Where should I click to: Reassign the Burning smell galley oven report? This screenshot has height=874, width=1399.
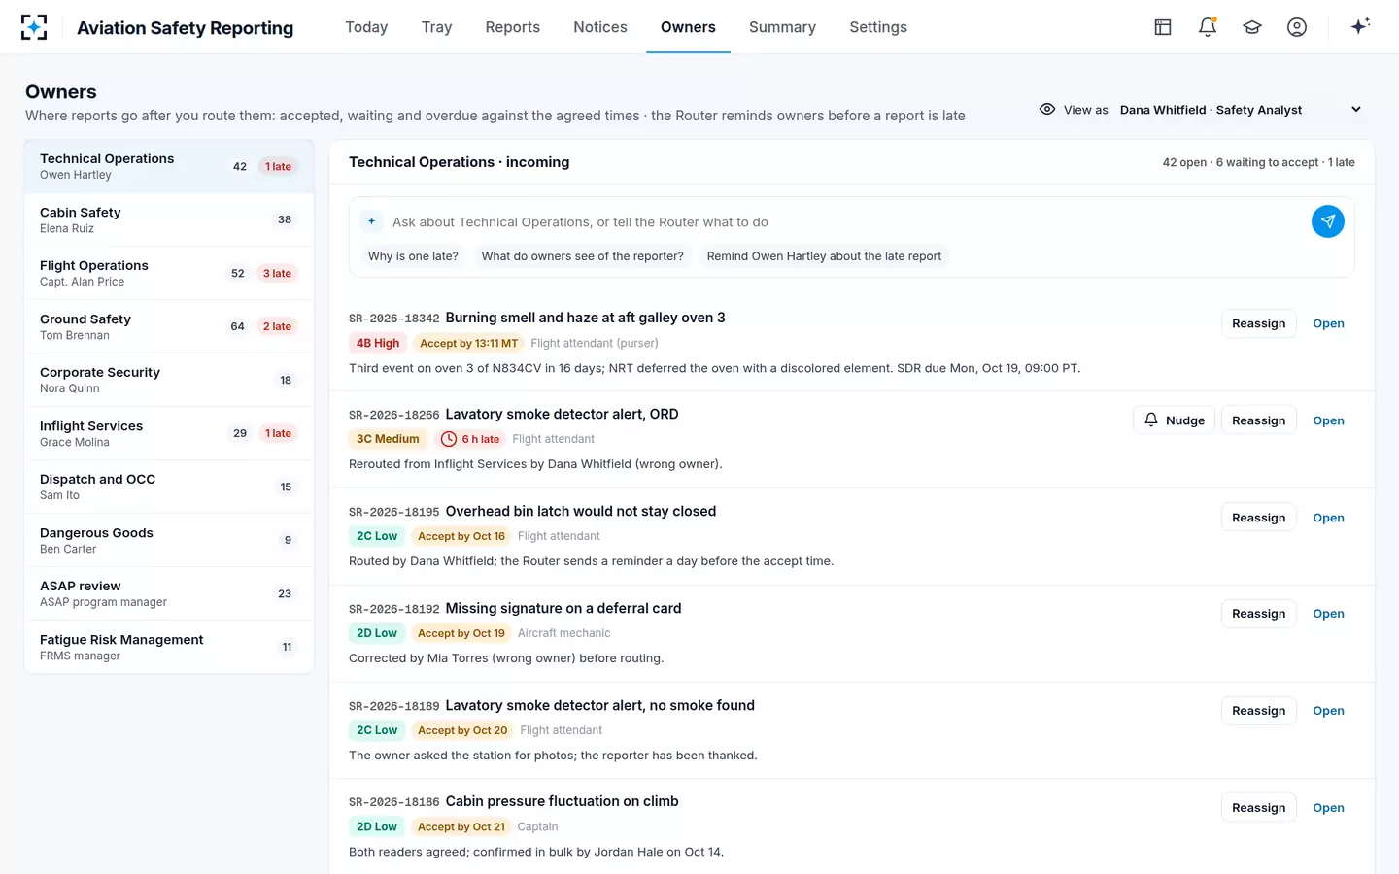pos(1258,323)
